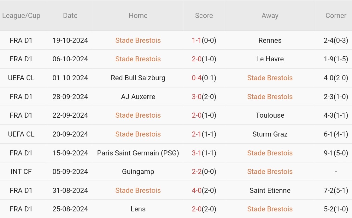The width and height of the screenshot is (352, 218).
Task: Select the 05-09-2024 date cell
Action: pos(70,171)
